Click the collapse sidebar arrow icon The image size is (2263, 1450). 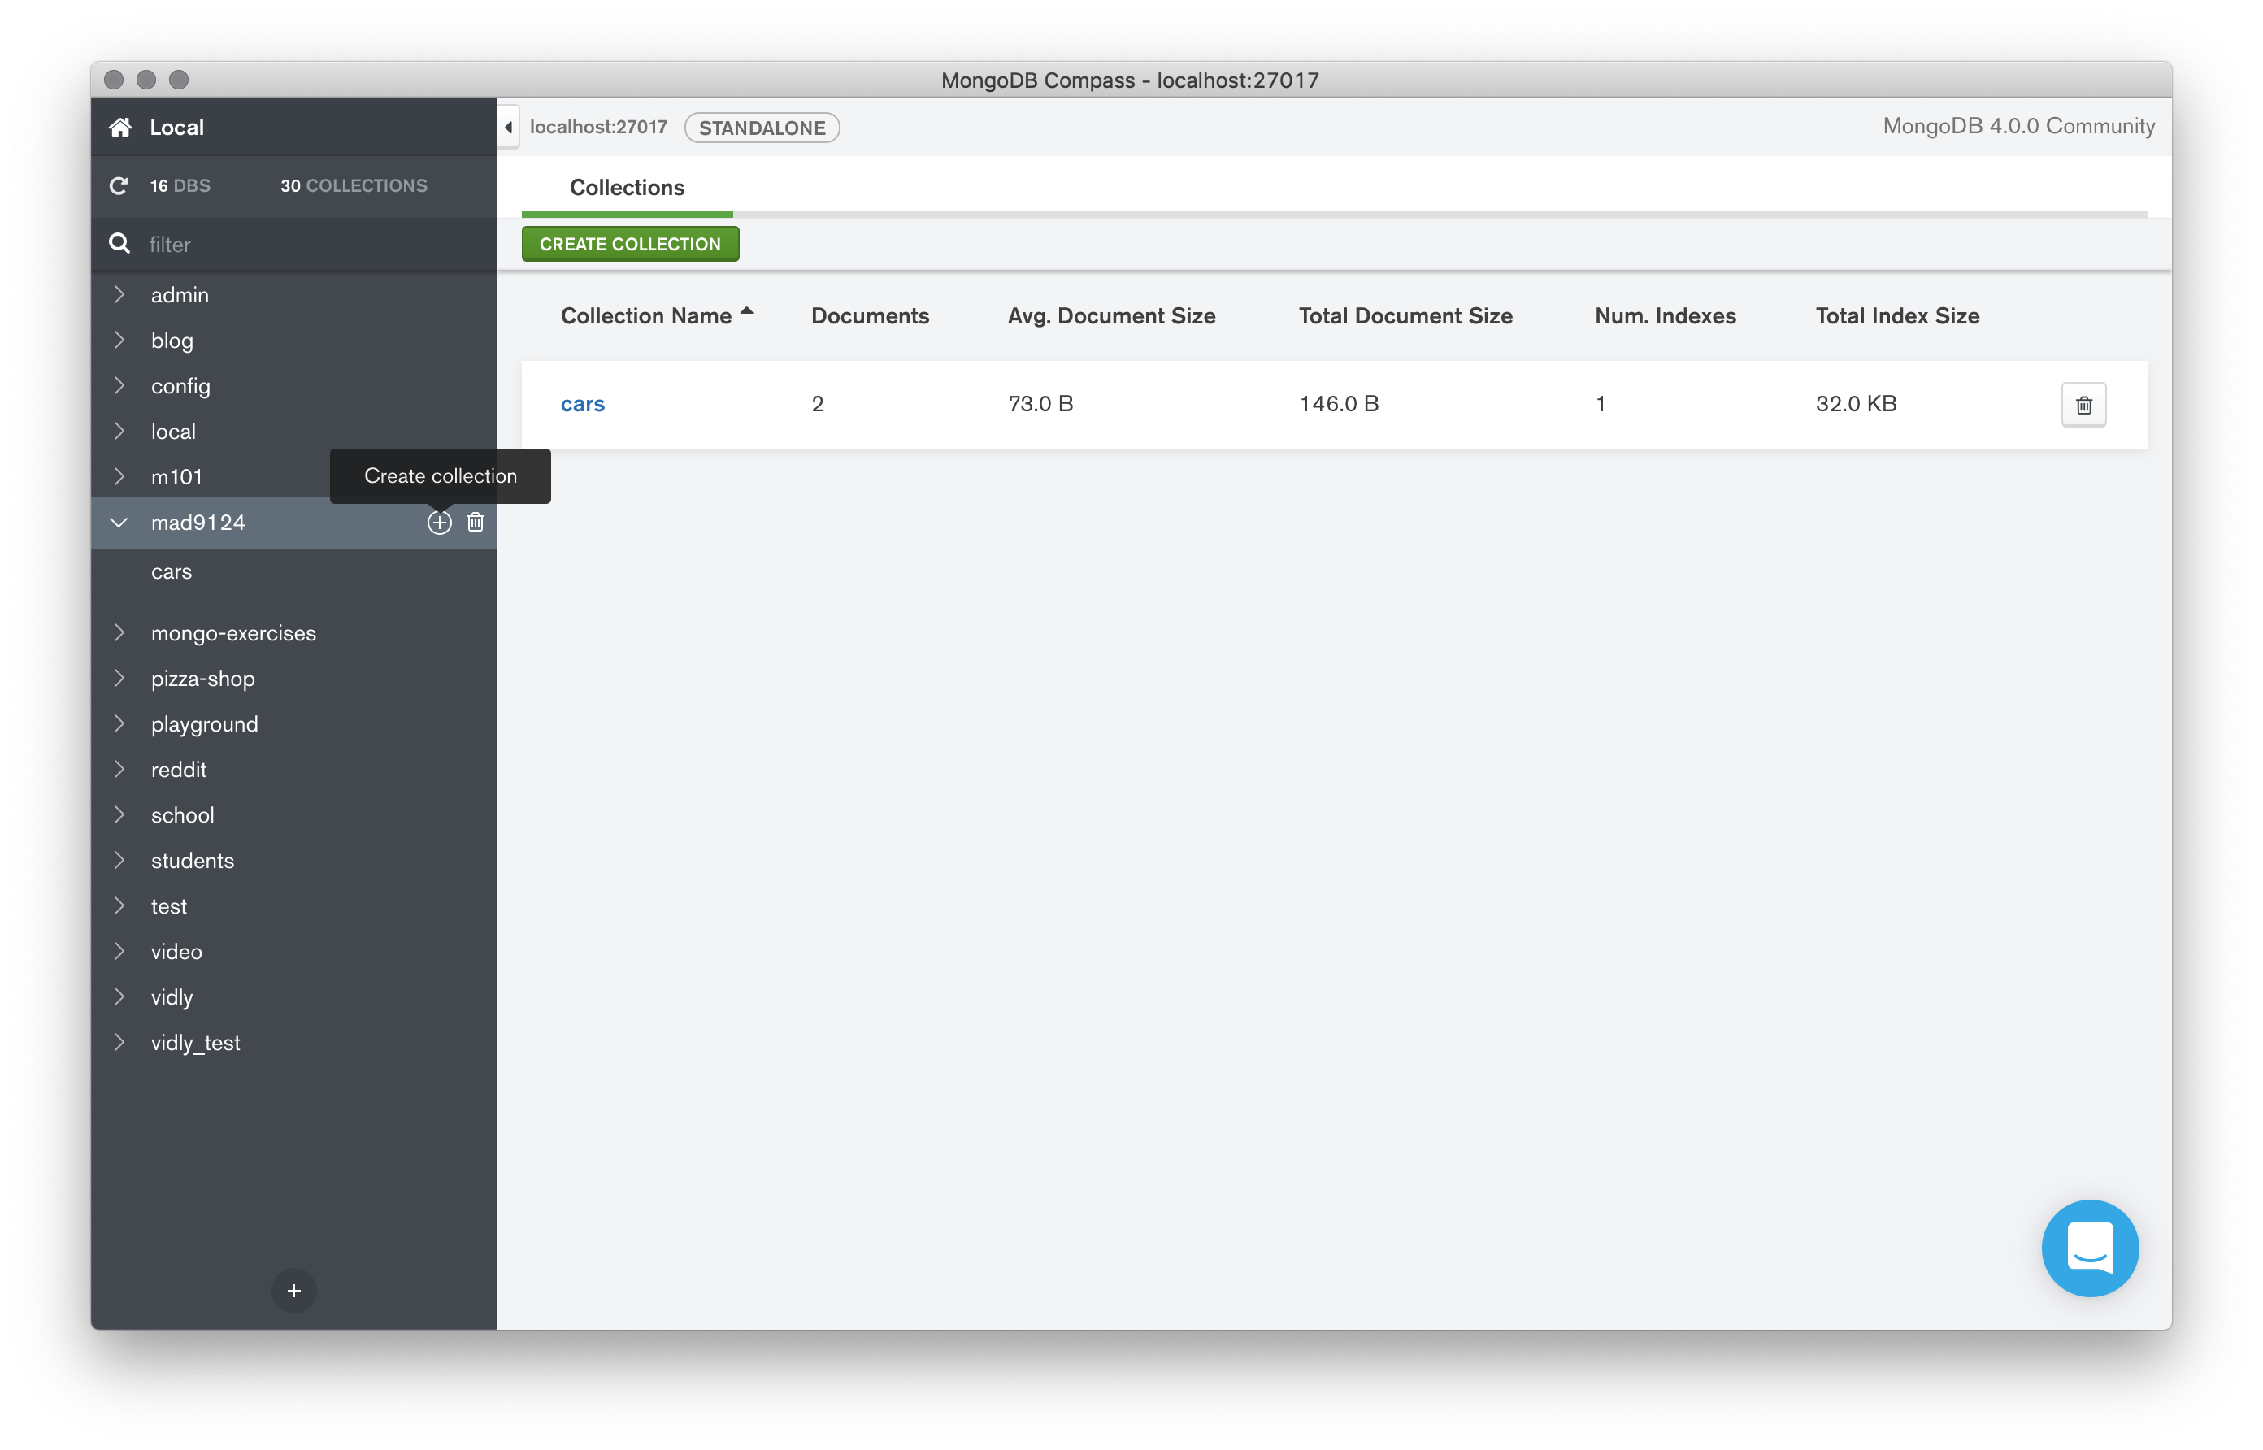pyautogui.click(x=510, y=125)
